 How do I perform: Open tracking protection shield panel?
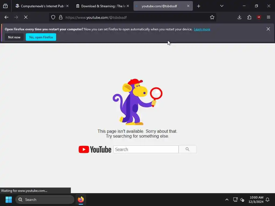(x=53, y=17)
